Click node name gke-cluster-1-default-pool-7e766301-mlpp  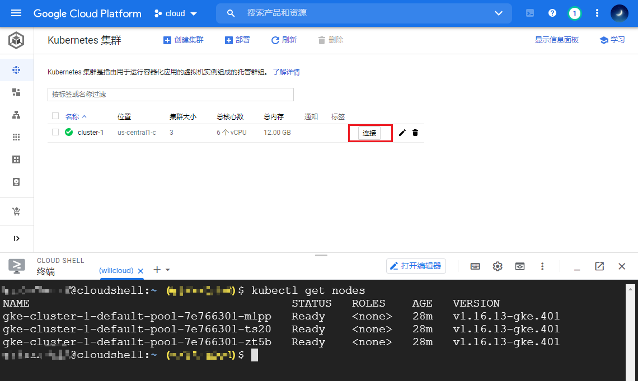pyautogui.click(x=137, y=316)
